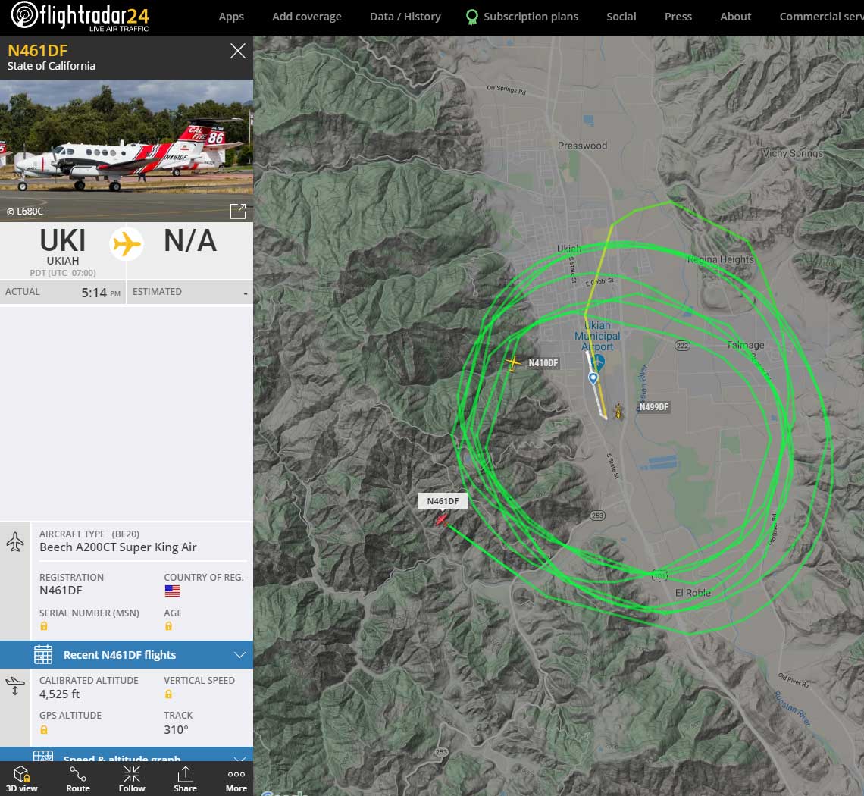Open the 3D view
Image resolution: width=864 pixels, height=796 pixels.
[x=21, y=779]
